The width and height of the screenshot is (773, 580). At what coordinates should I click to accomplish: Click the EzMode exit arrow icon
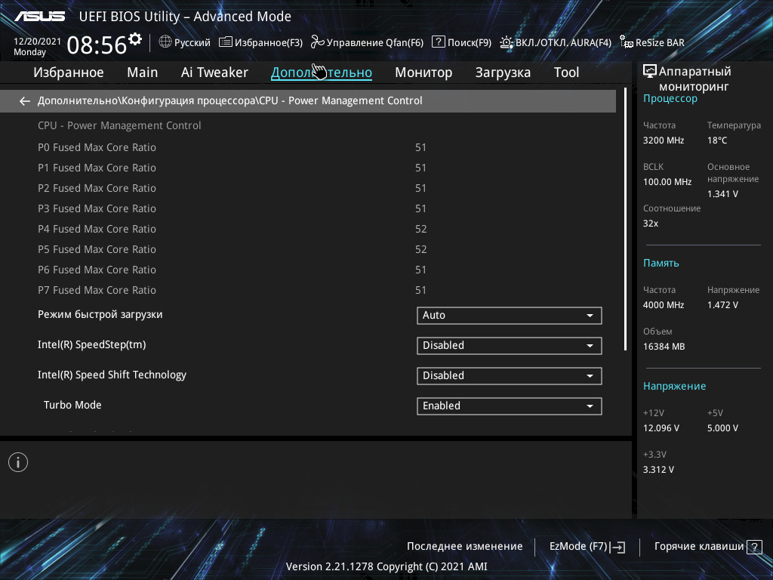pyautogui.click(x=617, y=547)
